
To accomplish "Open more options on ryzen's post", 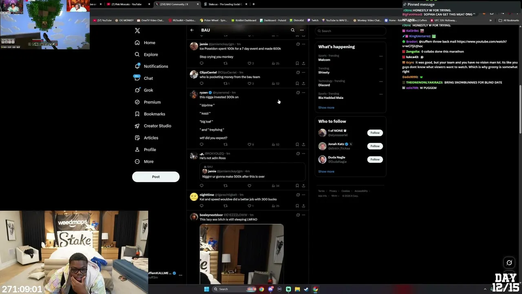I will [303, 93].
